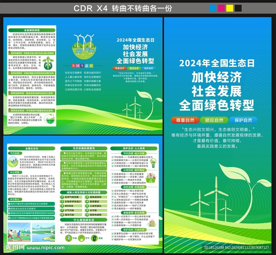Click the colorful 全国生态日 tile banner
This screenshot has width=276, height=255.
pyautogui.click(x=82, y=66)
